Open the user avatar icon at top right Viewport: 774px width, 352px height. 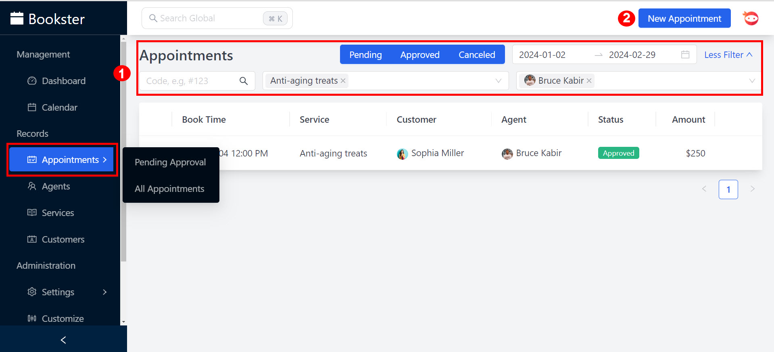tap(750, 19)
